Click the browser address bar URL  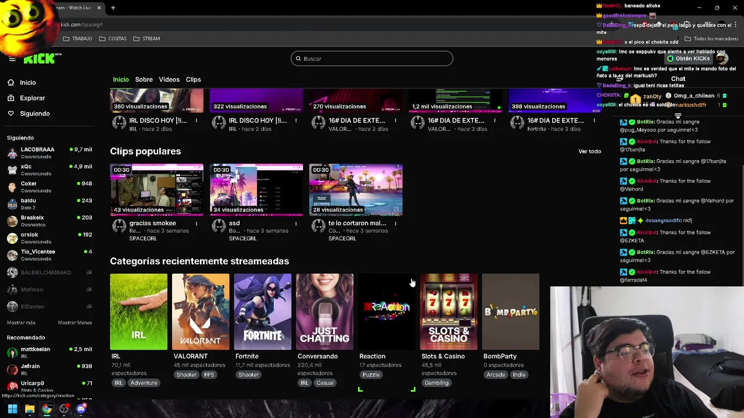[81, 24]
